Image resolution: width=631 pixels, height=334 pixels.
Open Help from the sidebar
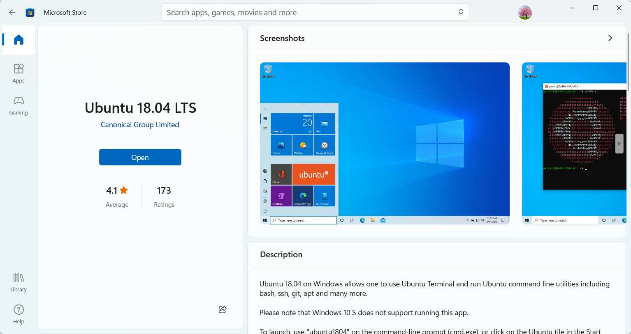coord(18,314)
